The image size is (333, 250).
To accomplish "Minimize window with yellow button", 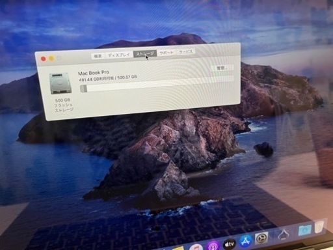I will [51, 59].
